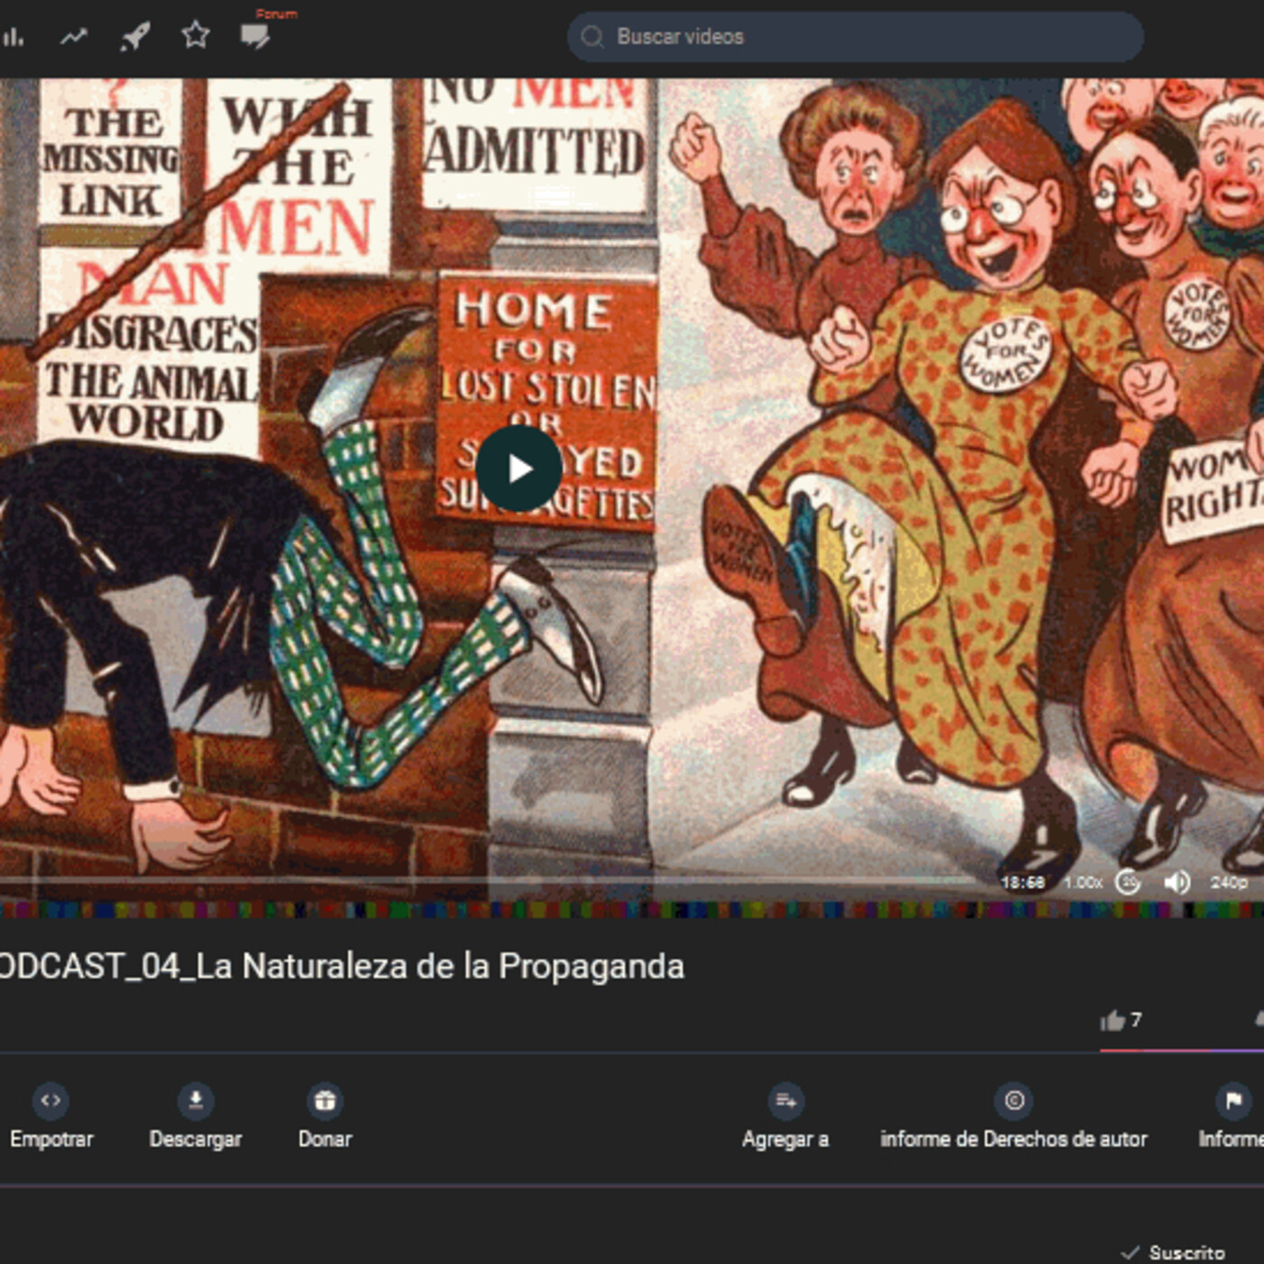
Task: Click inside the Buscar videos search field
Action: 855,36
